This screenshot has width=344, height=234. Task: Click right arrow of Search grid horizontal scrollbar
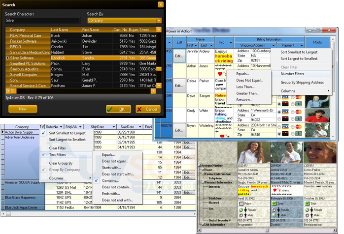click(153, 91)
